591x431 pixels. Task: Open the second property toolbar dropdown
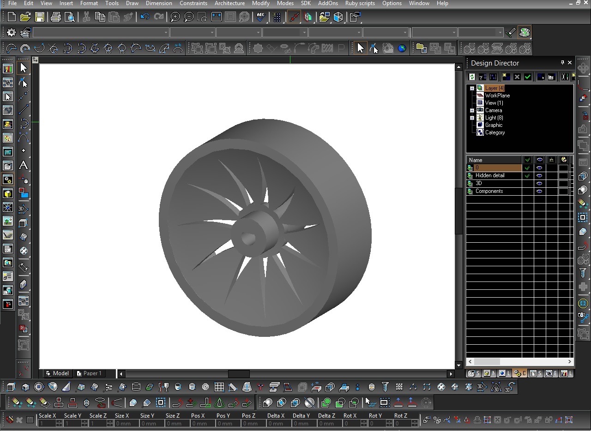212,32
